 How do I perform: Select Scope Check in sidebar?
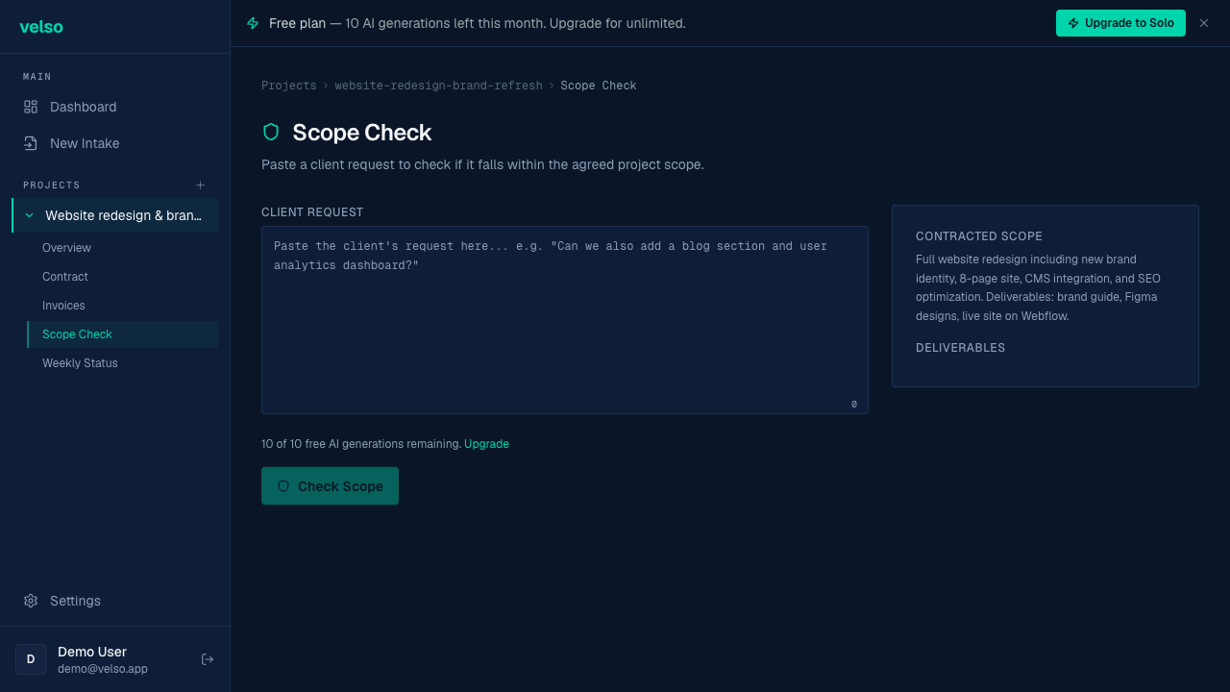point(122,334)
